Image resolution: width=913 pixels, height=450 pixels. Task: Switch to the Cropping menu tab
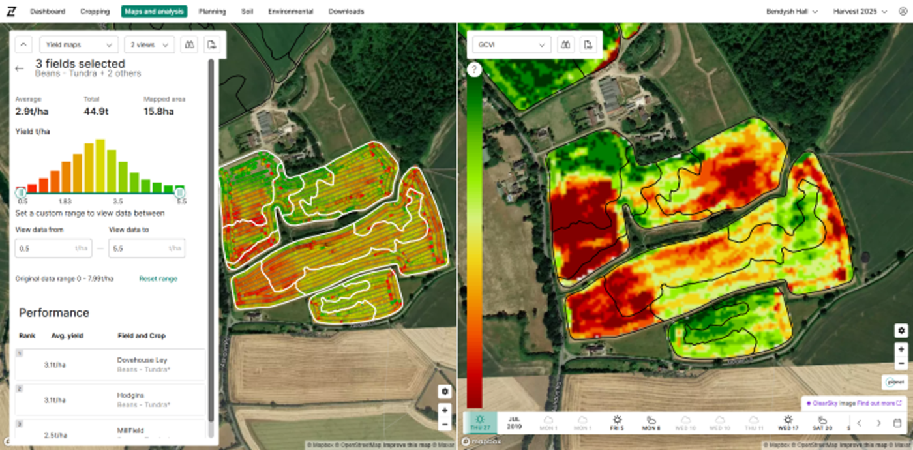coord(95,12)
